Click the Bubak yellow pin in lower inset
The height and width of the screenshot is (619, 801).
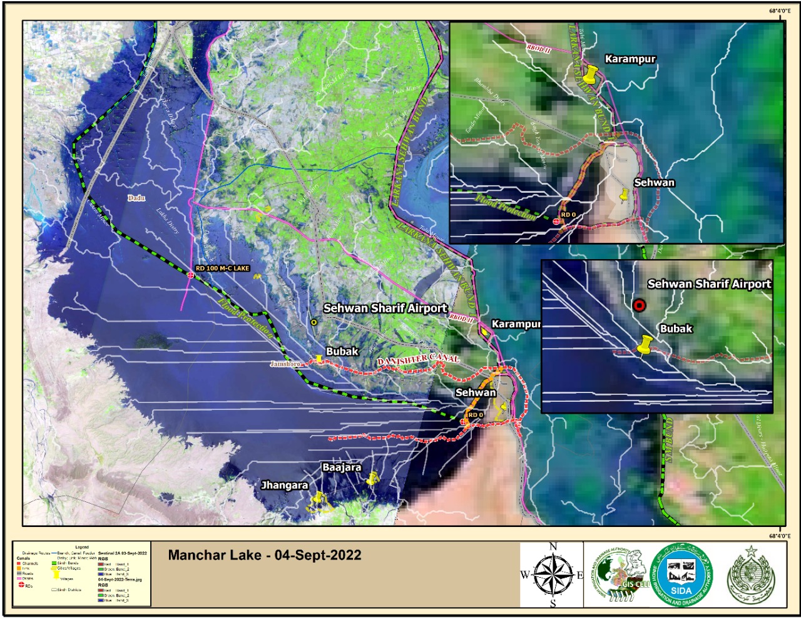(x=645, y=344)
